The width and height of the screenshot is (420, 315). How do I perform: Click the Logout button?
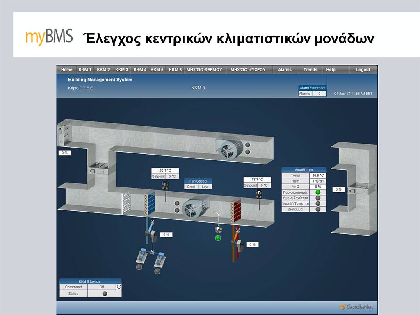tap(363, 70)
